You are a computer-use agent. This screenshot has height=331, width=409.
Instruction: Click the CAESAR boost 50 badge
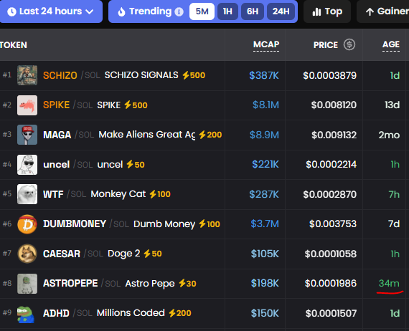(153, 254)
